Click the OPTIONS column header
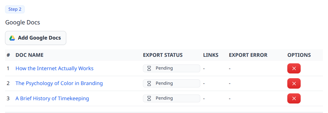The width and height of the screenshot is (328, 113). pos(299,55)
